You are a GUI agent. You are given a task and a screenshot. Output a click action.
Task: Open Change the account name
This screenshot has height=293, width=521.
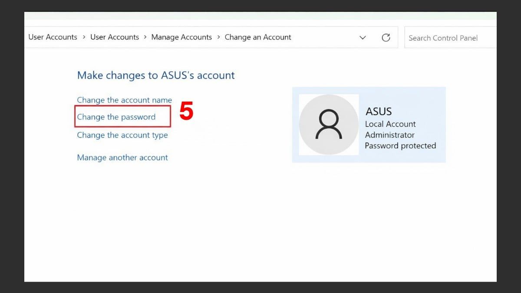124,100
